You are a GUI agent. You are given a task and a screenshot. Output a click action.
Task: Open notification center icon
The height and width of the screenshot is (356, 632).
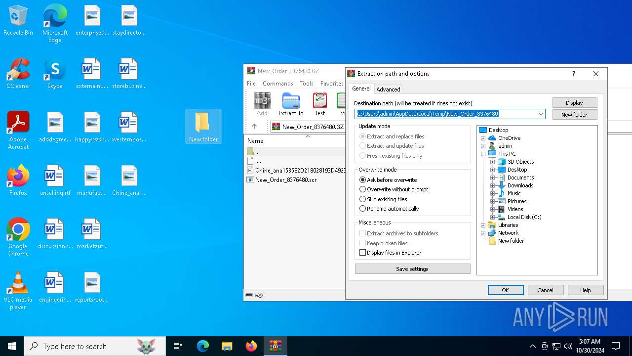[x=616, y=346]
